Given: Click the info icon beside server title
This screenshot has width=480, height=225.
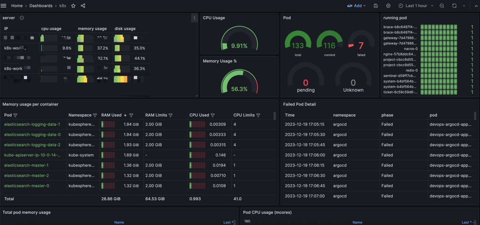Looking at the screenshot, I should [x=21, y=18].
